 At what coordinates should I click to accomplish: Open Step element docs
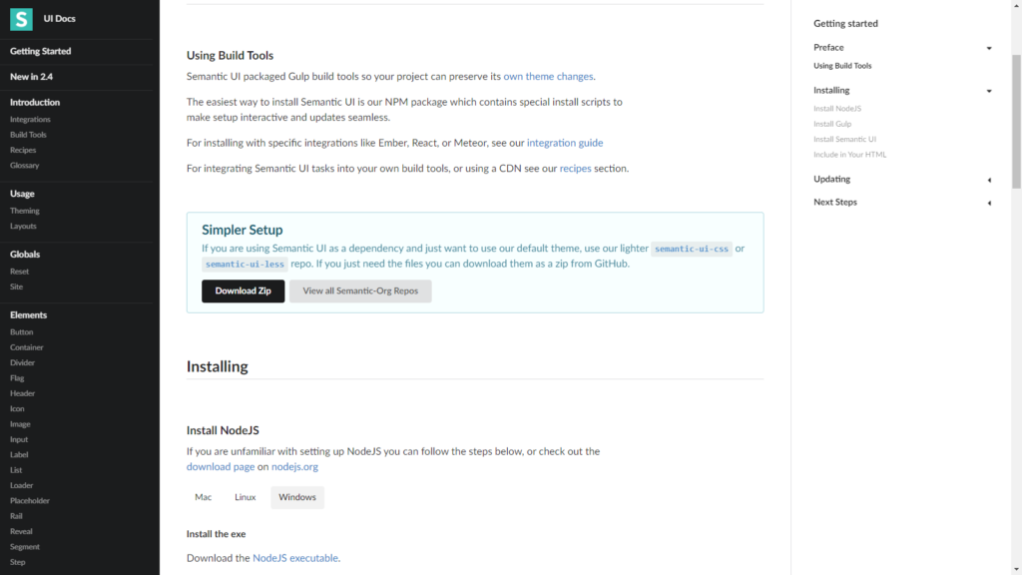click(18, 562)
